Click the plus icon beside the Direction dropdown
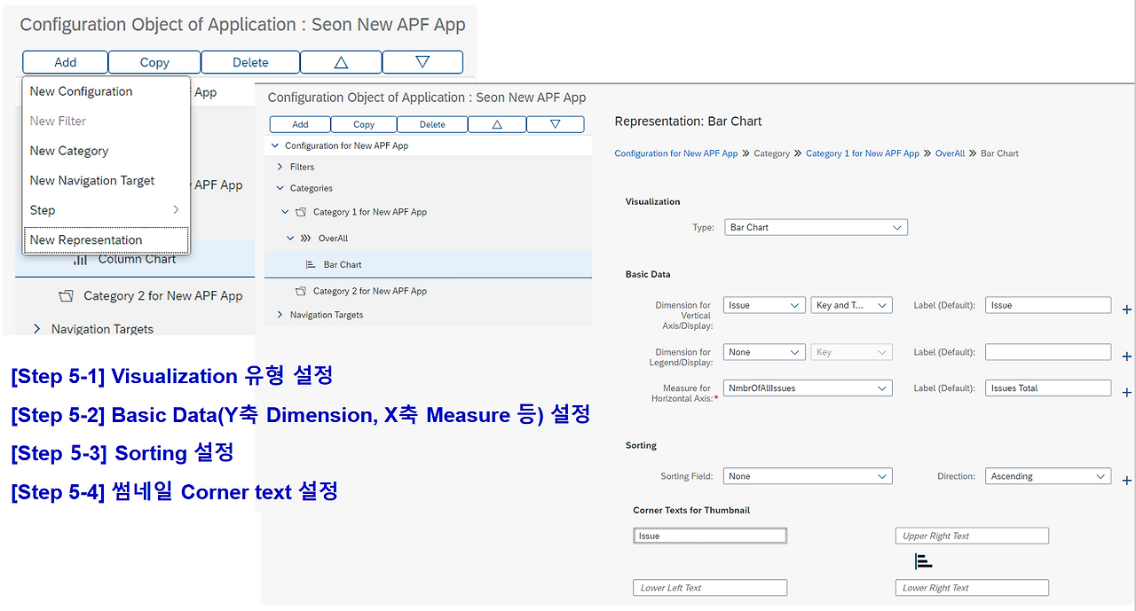The width and height of the screenshot is (1136, 611). tap(1127, 481)
